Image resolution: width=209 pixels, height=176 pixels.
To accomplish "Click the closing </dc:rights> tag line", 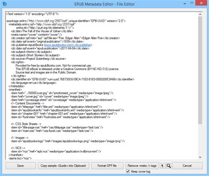I will click(x=18, y=76).
